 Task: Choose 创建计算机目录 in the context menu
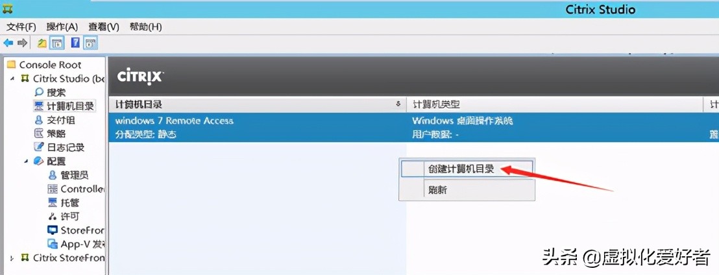[467, 169]
